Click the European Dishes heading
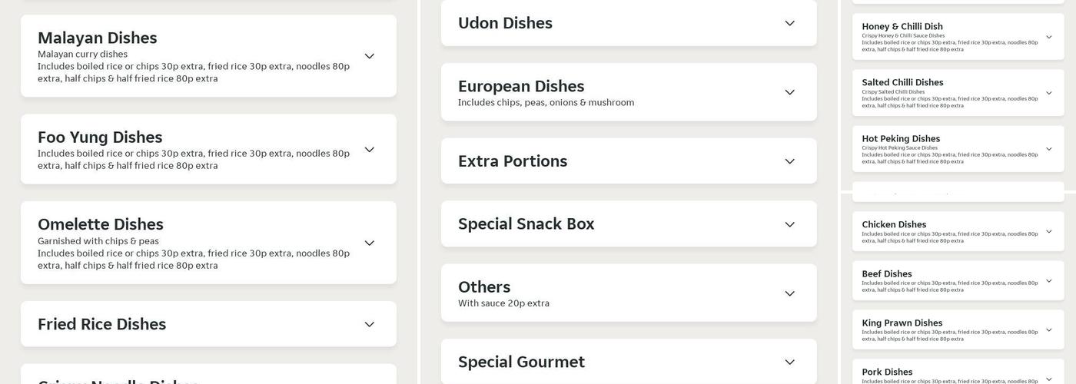 point(521,86)
